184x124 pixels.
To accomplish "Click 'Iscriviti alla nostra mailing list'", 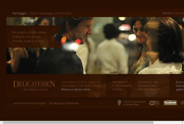I will pos(30,103).
